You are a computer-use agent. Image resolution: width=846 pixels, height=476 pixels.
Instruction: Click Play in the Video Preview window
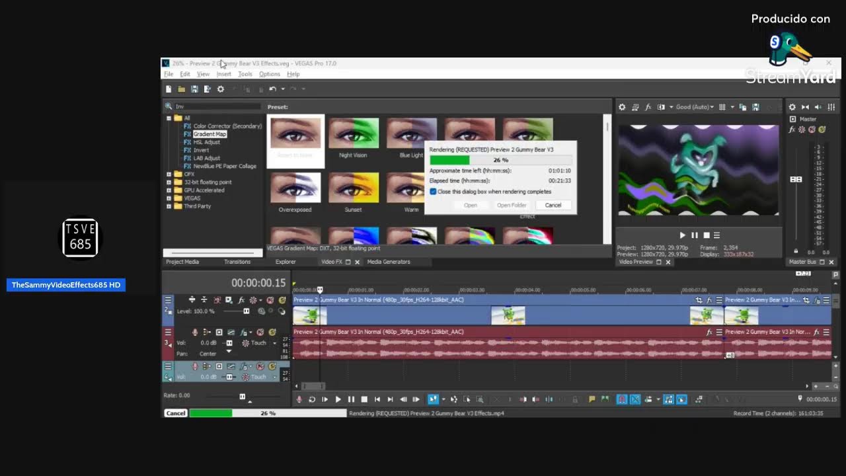683,235
